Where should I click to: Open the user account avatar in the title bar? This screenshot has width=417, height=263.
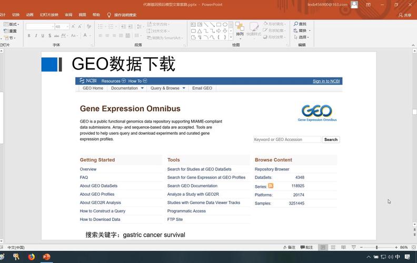[354, 5]
